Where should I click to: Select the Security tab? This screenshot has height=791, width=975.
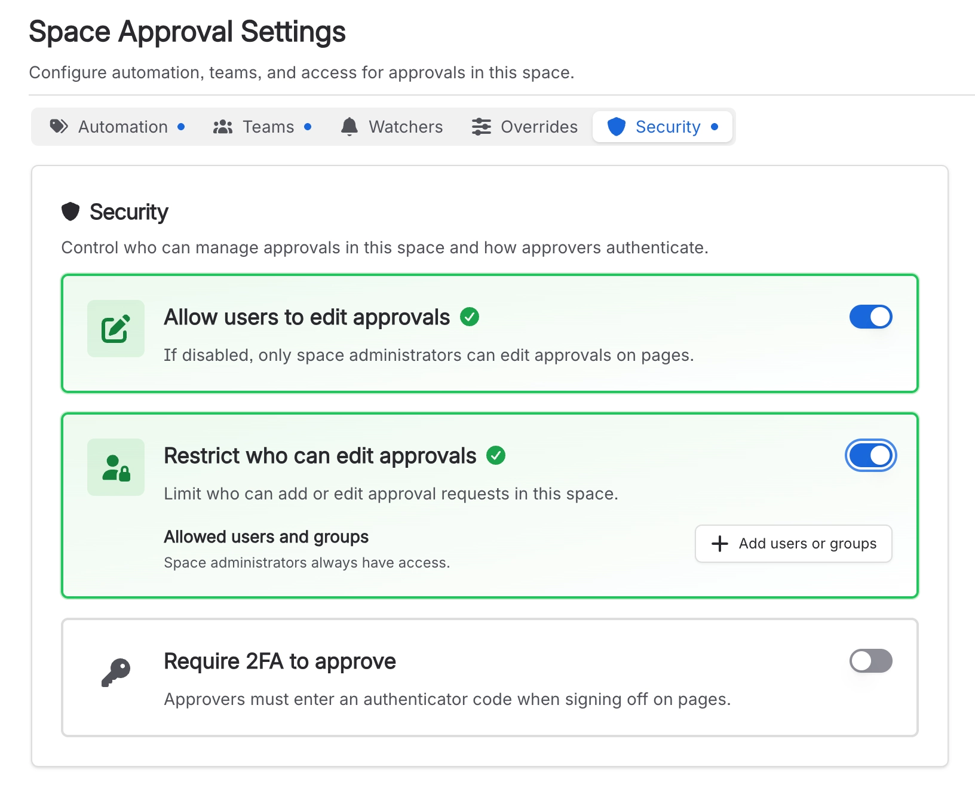[663, 127]
